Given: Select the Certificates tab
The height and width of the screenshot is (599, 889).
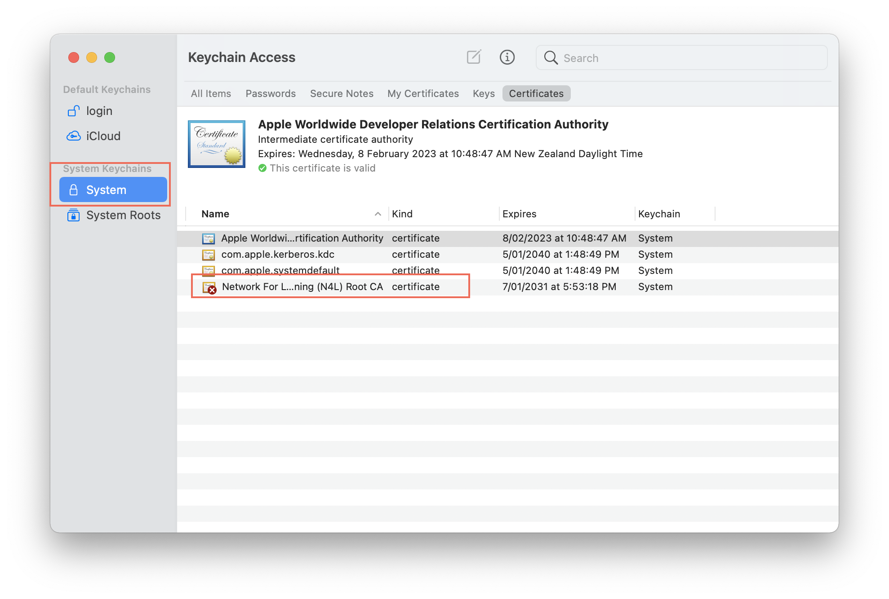Looking at the screenshot, I should [536, 93].
